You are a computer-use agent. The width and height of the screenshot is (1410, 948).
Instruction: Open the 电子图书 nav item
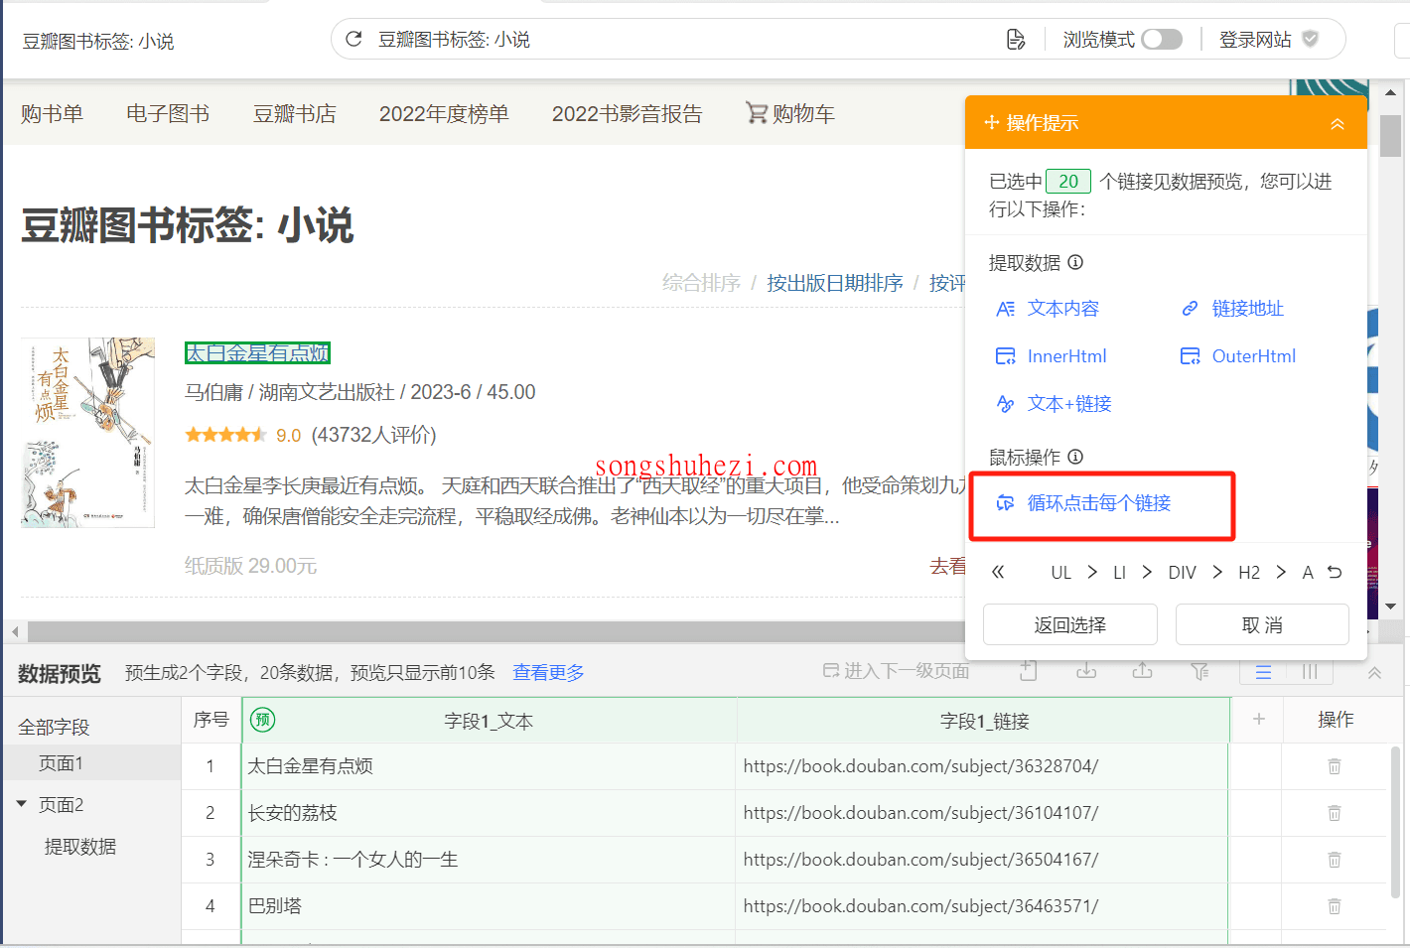coord(168,114)
